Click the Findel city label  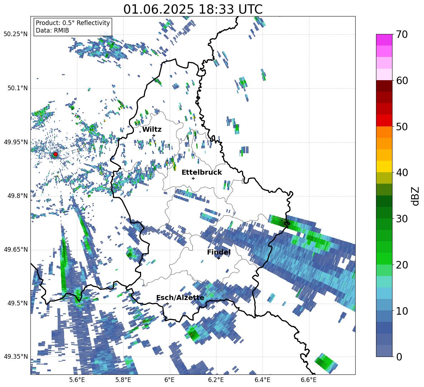219,252
